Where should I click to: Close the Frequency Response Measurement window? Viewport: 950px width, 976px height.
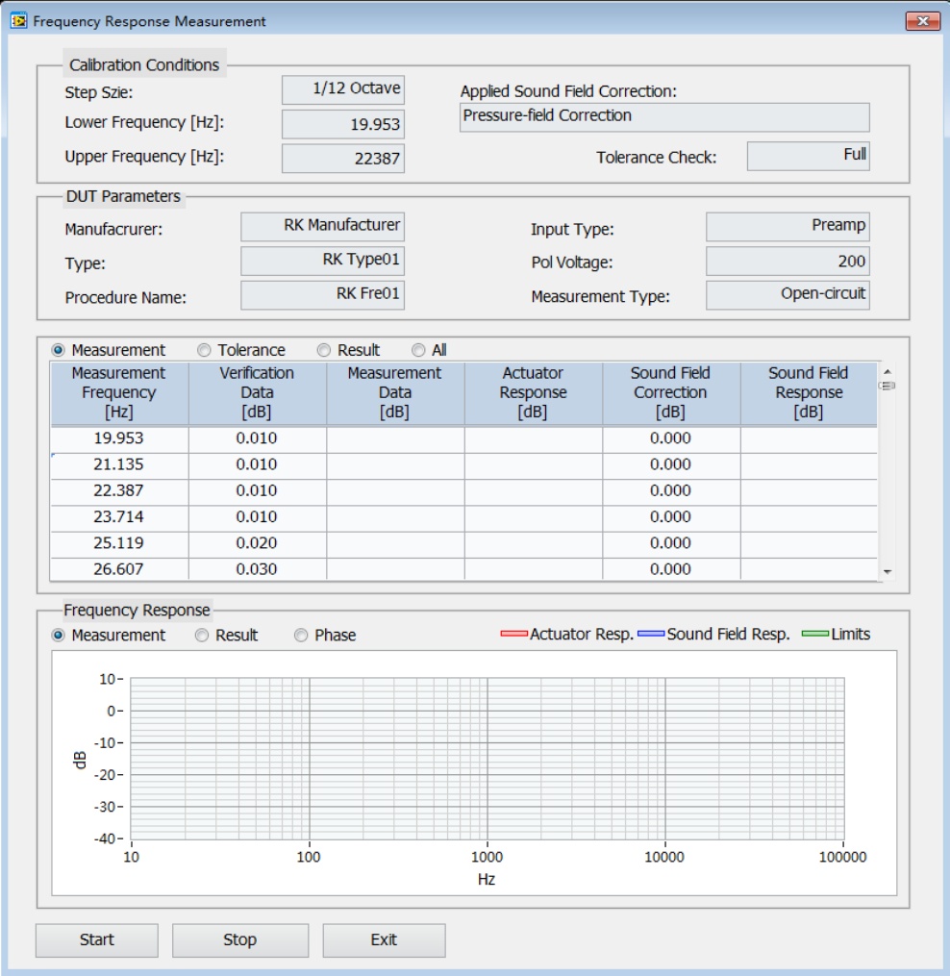[922, 21]
